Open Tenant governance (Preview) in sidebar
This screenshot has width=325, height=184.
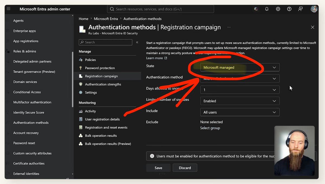click(34, 72)
